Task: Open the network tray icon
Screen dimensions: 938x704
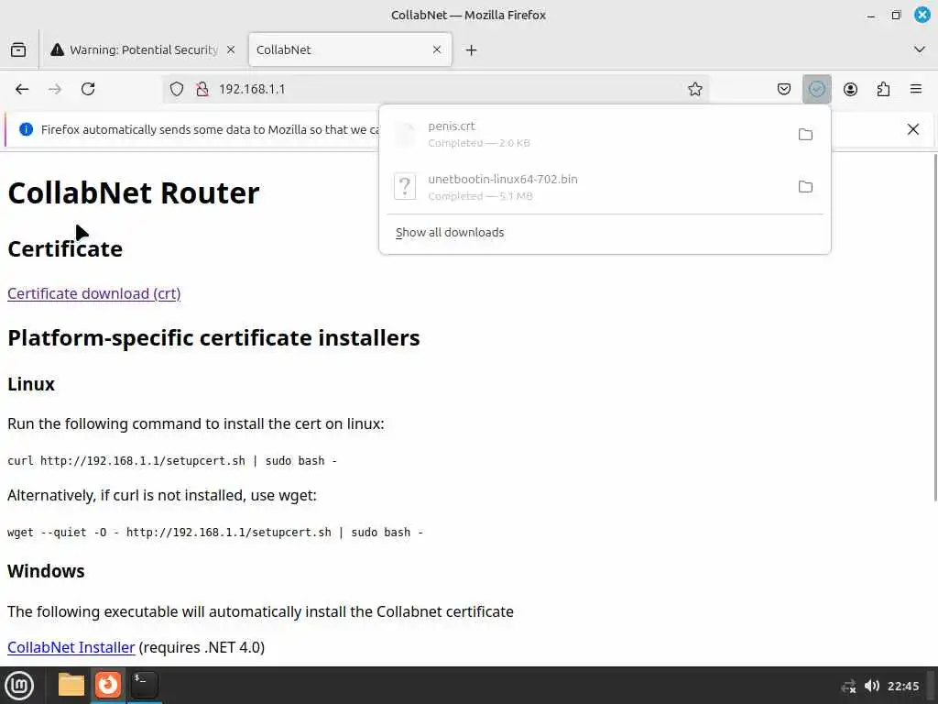Action: coord(848,686)
